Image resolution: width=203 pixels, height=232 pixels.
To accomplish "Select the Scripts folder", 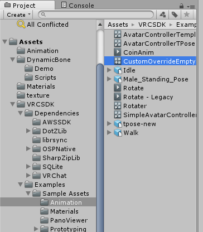I will (x=40, y=78).
